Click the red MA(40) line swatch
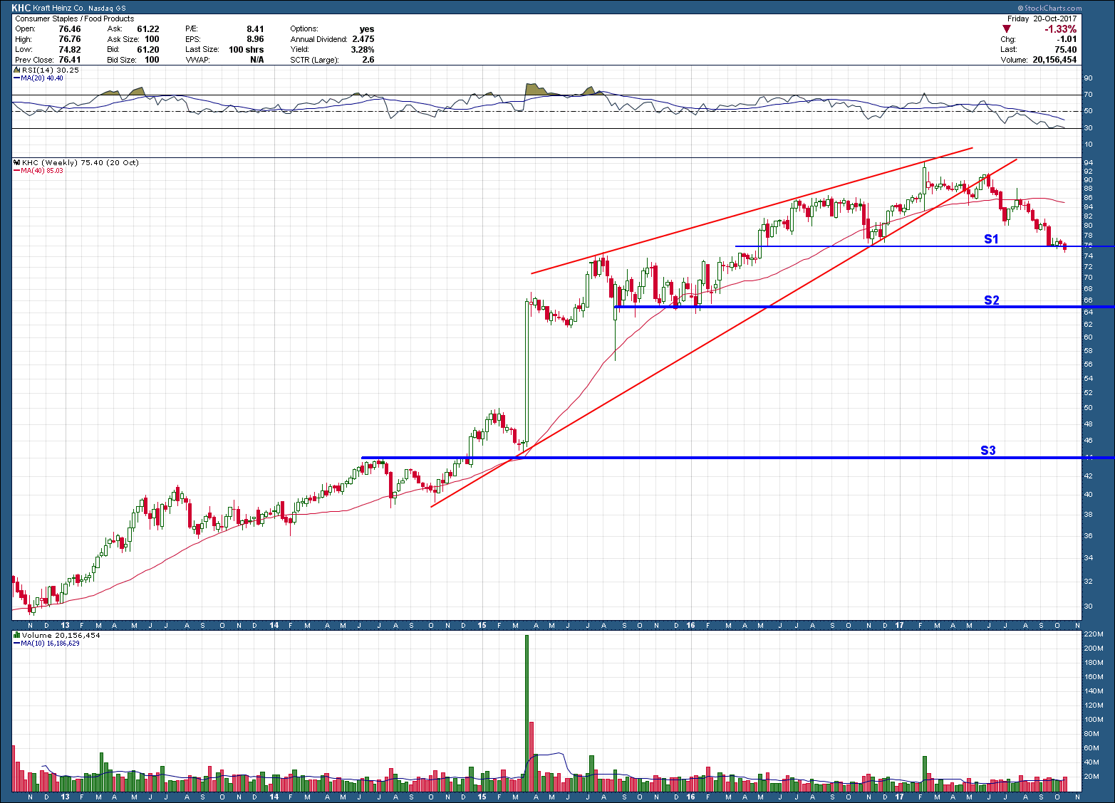Viewport: 1115px width, 803px height. pyautogui.click(x=17, y=171)
